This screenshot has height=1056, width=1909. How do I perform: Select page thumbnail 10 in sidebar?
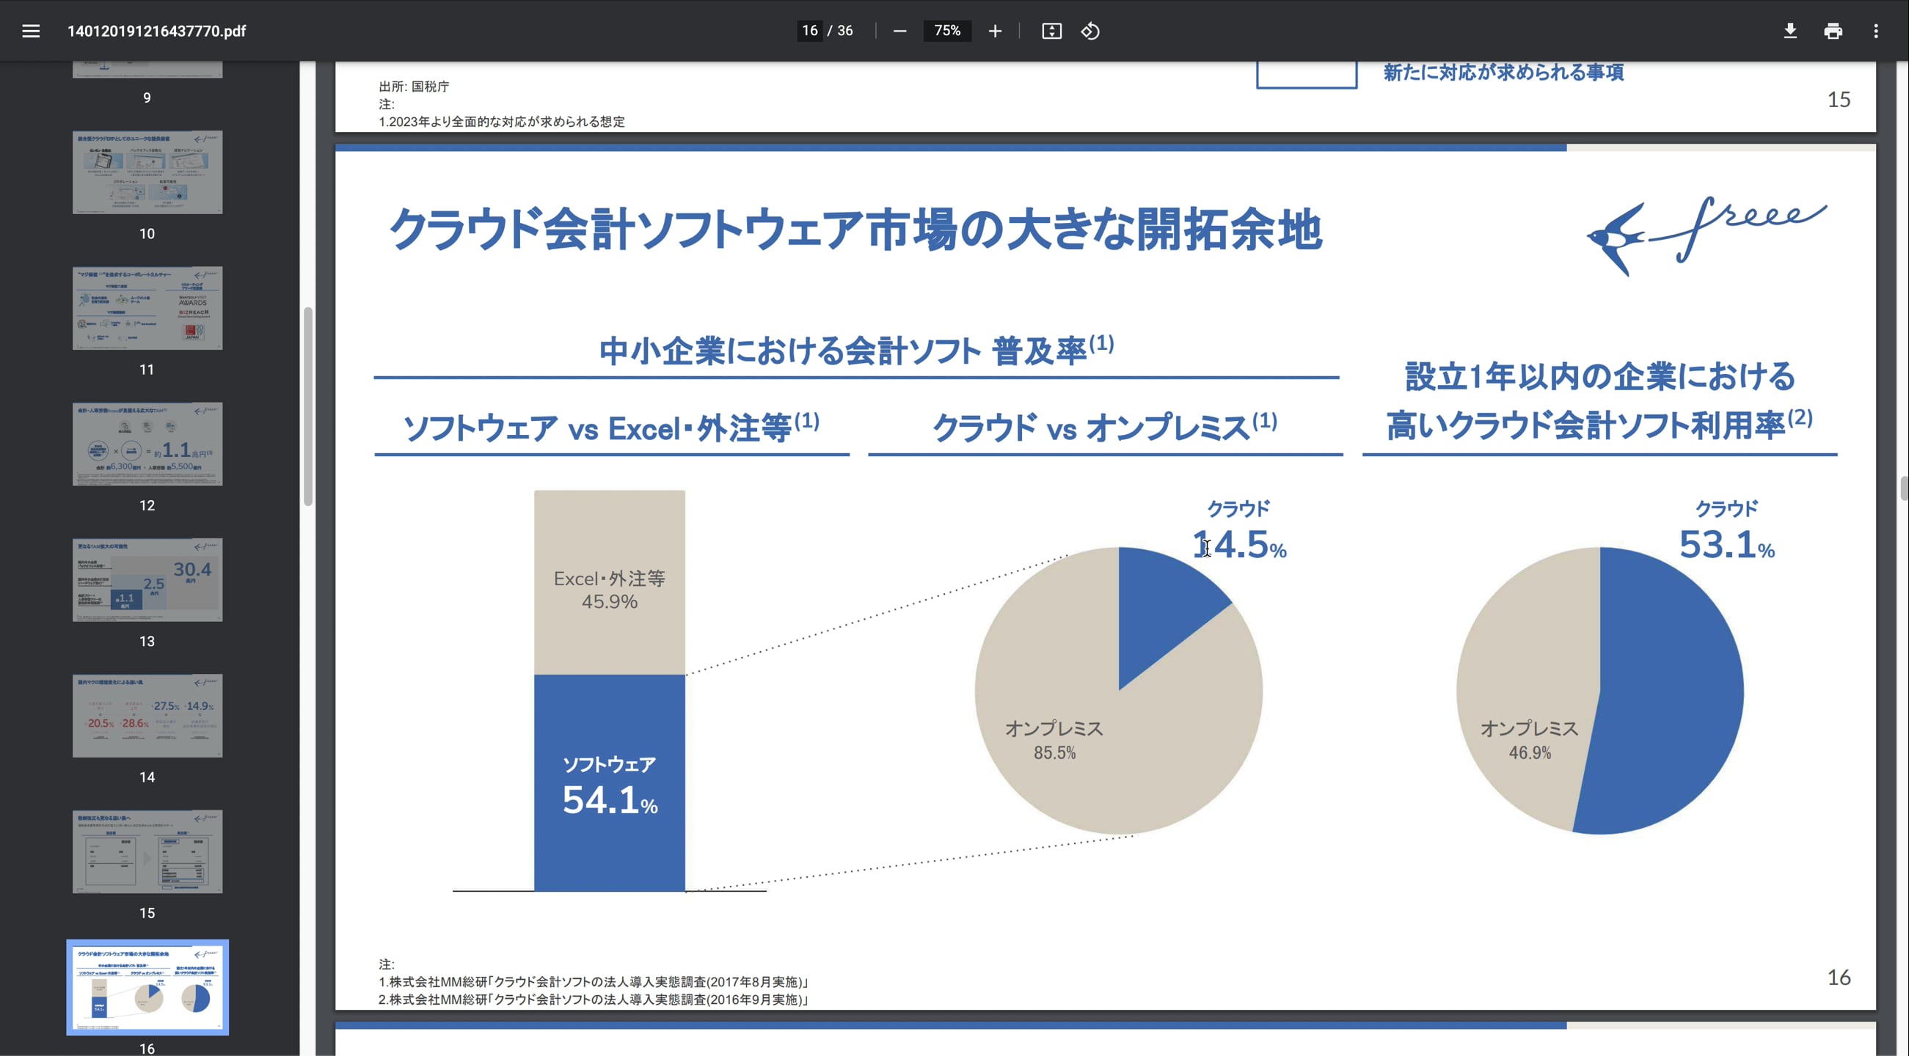(x=147, y=172)
